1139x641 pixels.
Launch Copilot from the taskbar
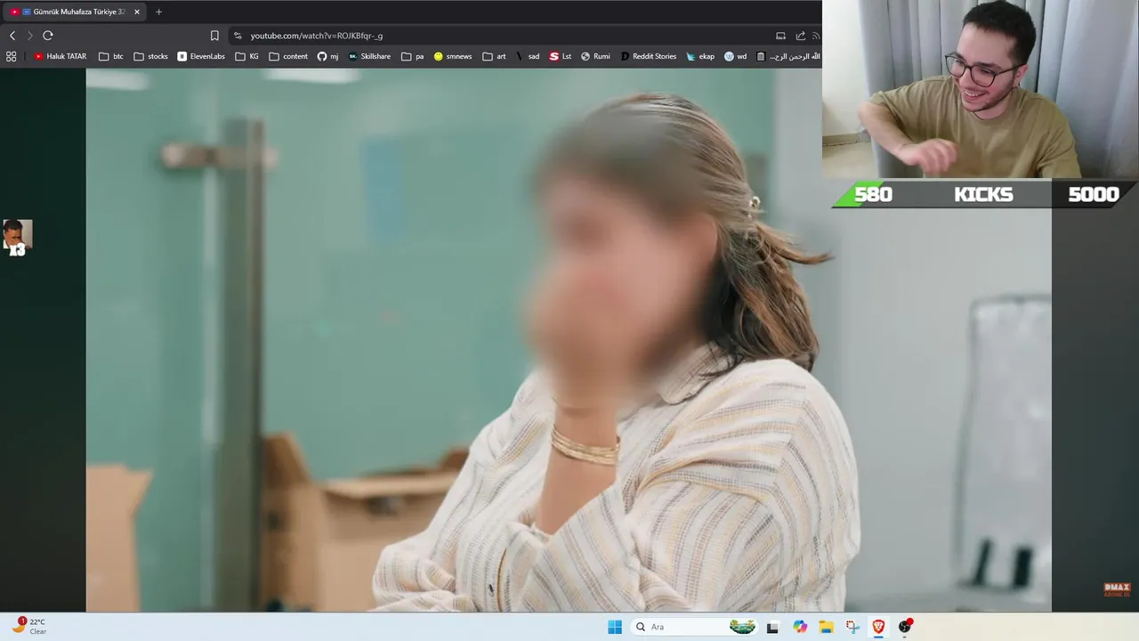click(x=800, y=627)
